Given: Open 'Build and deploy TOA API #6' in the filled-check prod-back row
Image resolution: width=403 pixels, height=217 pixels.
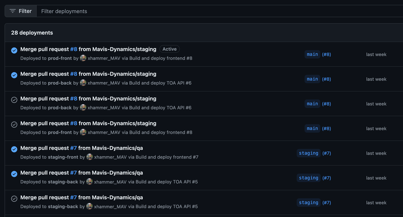Looking at the screenshot, I should click(160, 83).
